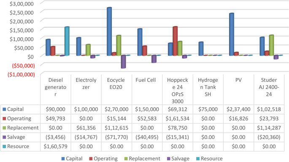Click the purple Eocycle EO20 salvage bar
The height and width of the screenshot is (162, 289).
123,62
